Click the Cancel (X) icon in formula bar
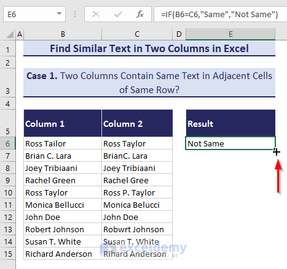 click(96, 14)
